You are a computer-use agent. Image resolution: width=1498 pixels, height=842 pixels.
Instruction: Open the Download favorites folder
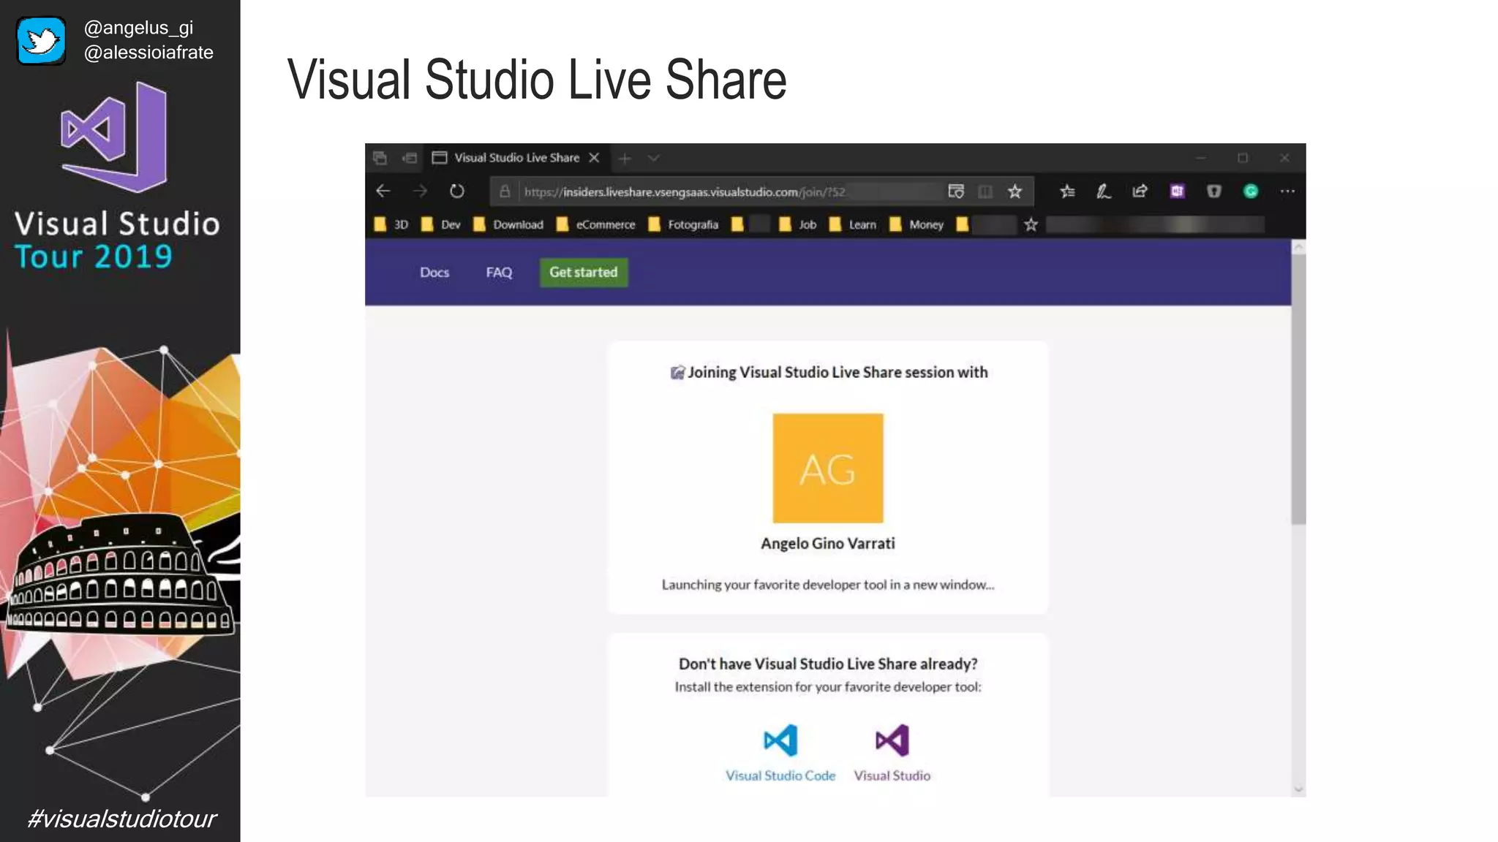point(508,224)
